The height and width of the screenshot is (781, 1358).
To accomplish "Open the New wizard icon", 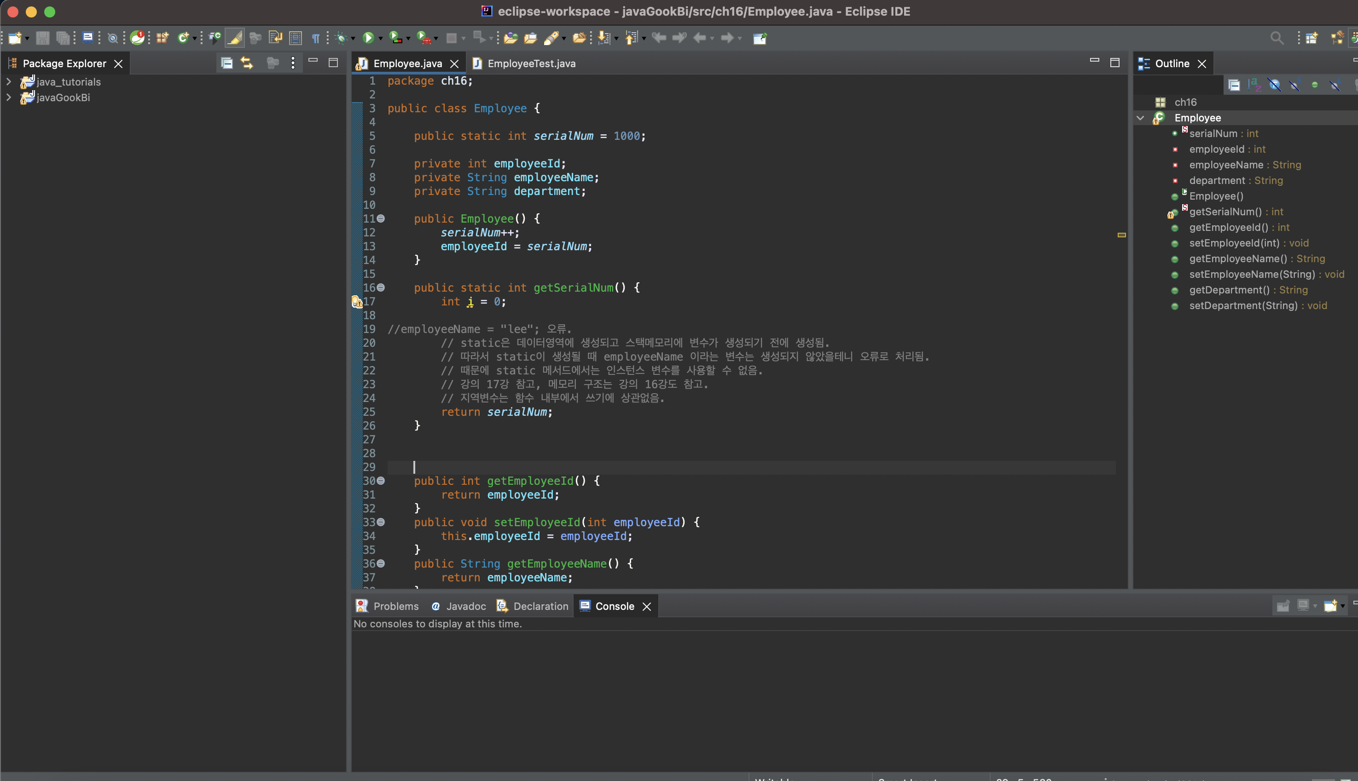I will pyautogui.click(x=14, y=38).
